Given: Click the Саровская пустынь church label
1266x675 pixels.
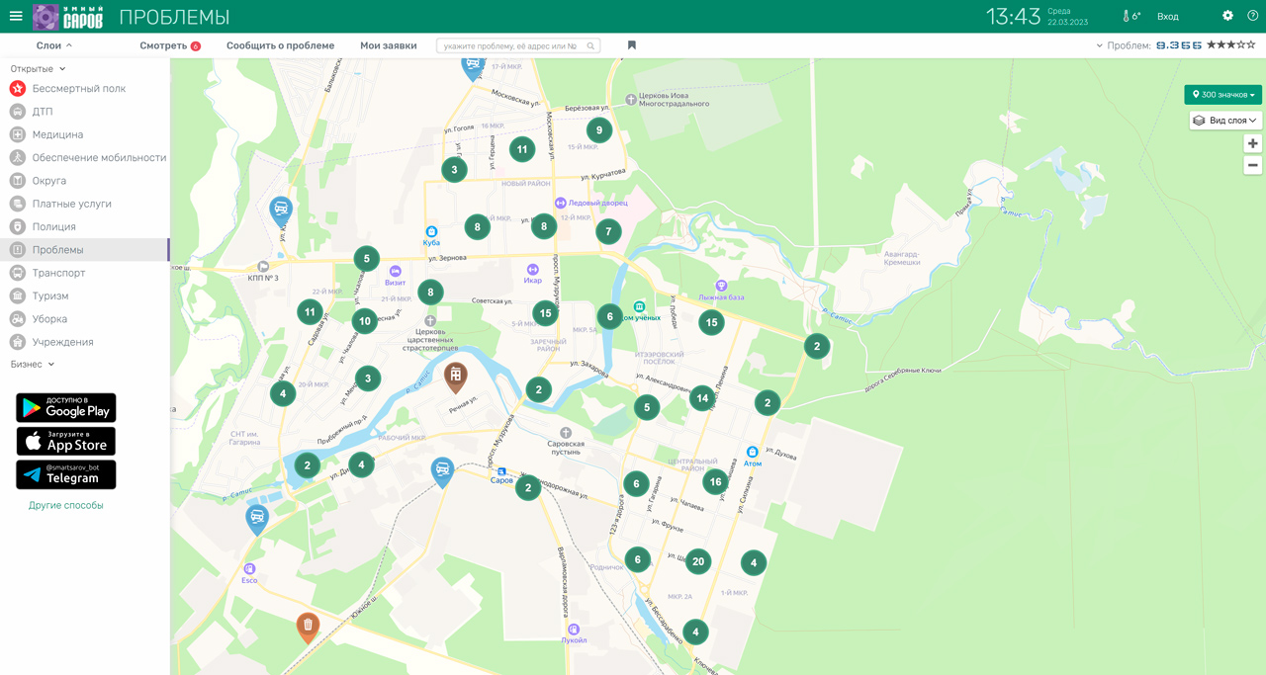Looking at the screenshot, I should coord(566,449).
